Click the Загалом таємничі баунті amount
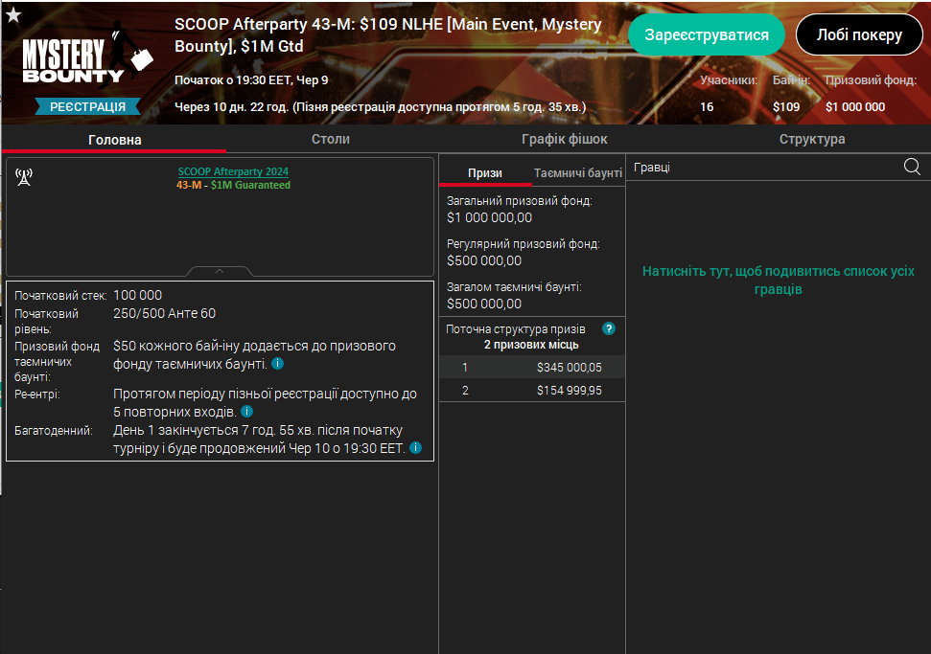931x654 pixels. [484, 304]
